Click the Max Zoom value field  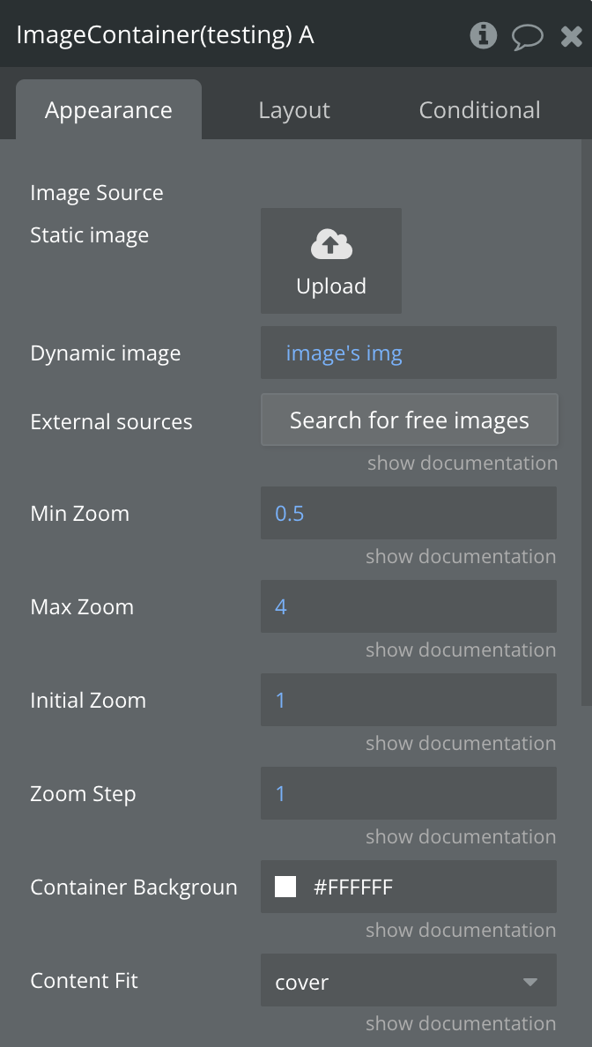coord(409,607)
